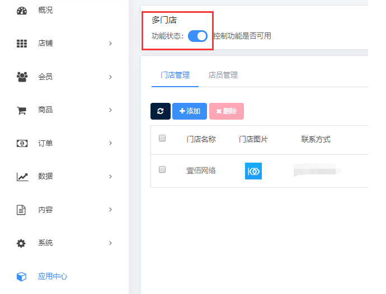Switch to the 门店管理 tab

[x=175, y=75]
